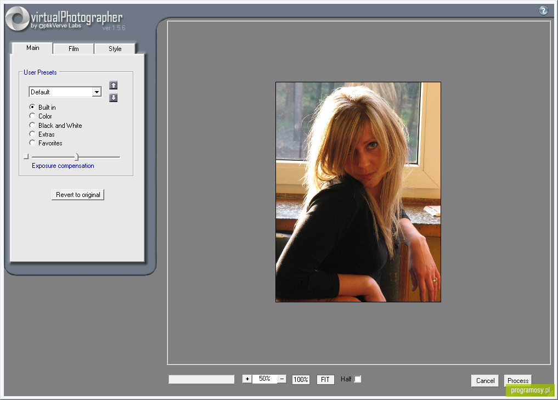Select the Color presets radio button

32,116
